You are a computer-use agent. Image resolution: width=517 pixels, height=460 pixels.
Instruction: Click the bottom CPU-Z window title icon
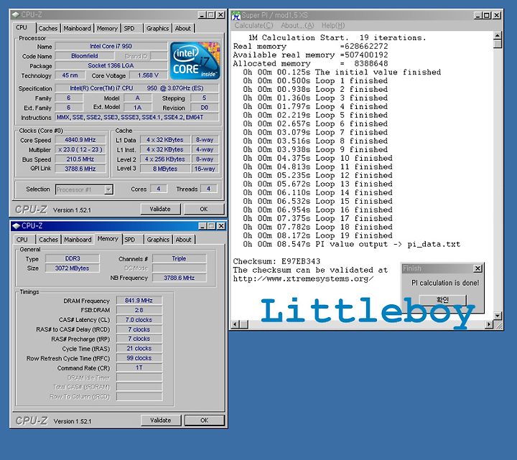[x=16, y=226]
